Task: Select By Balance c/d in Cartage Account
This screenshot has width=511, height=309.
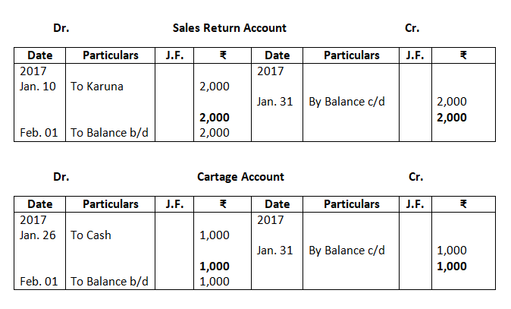Action: point(346,250)
